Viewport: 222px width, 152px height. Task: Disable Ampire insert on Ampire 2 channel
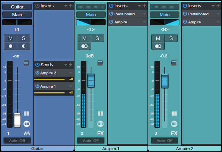point(185,22)
